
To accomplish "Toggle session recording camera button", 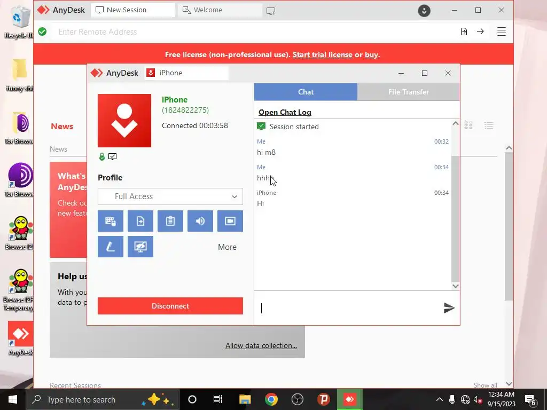I will coord(230,221).
